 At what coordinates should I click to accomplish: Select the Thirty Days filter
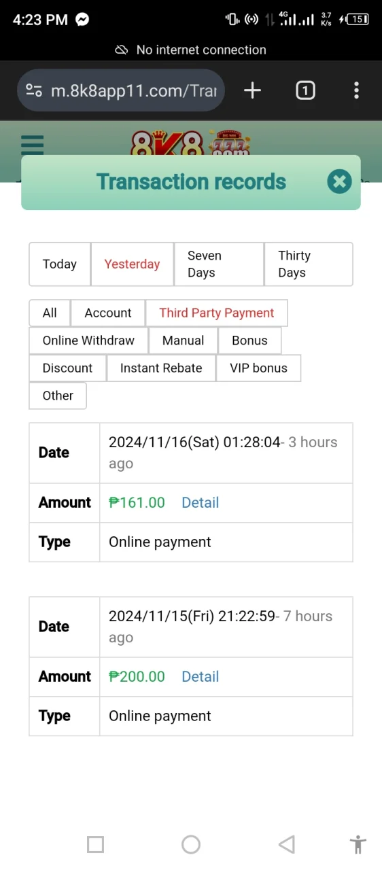309,264
